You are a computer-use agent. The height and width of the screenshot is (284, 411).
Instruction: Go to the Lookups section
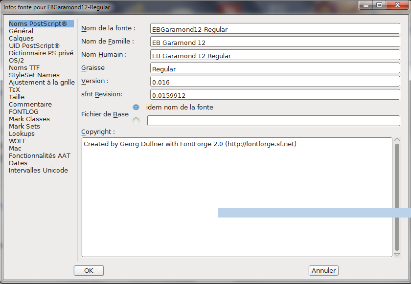22,134
